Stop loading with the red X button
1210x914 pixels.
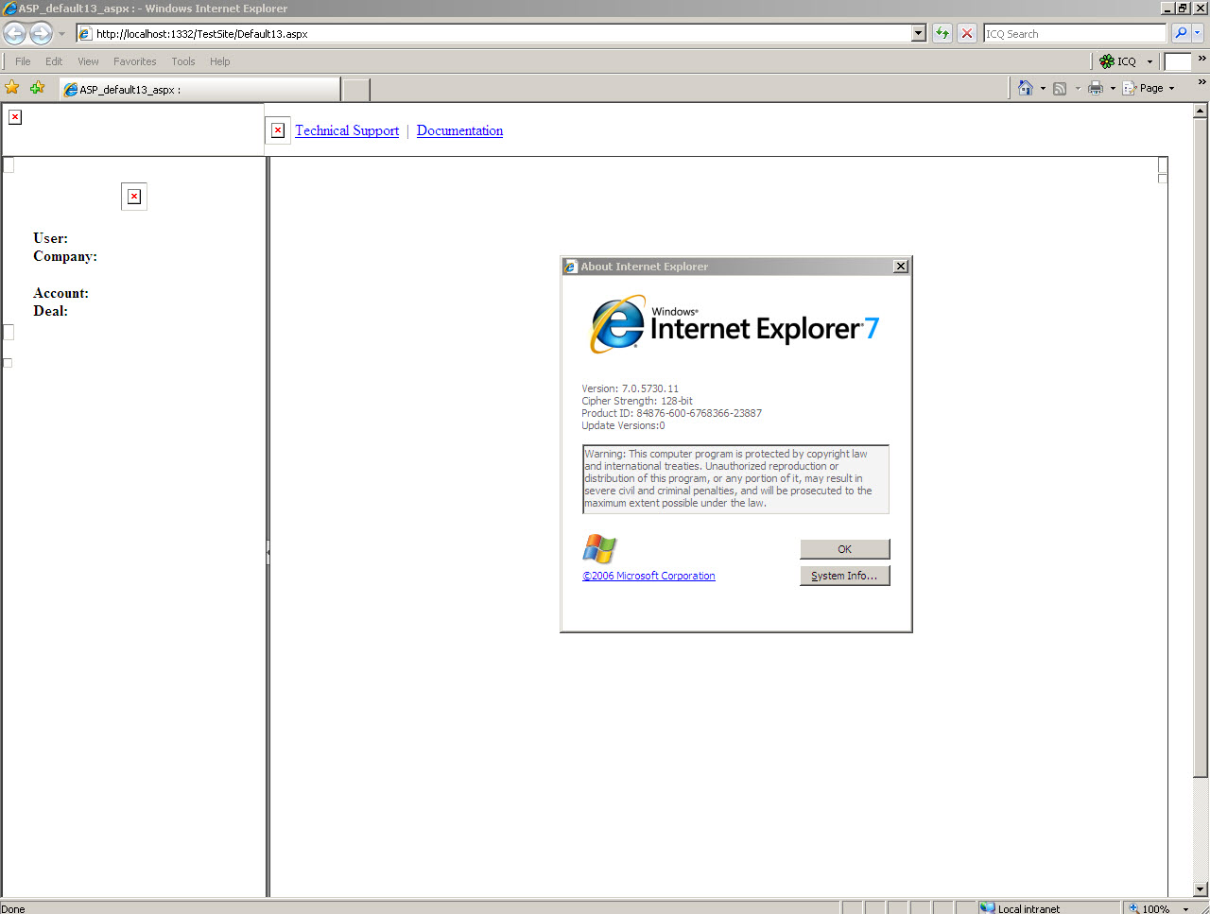(967, 34)
